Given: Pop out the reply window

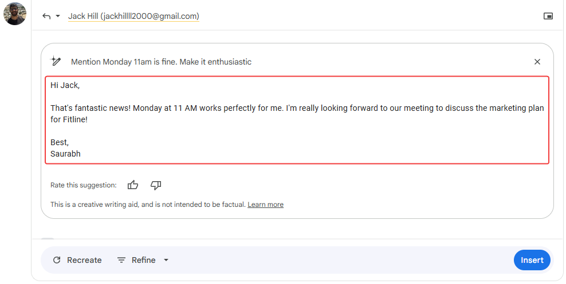Looking at the screenshot, I should point(548,16).
